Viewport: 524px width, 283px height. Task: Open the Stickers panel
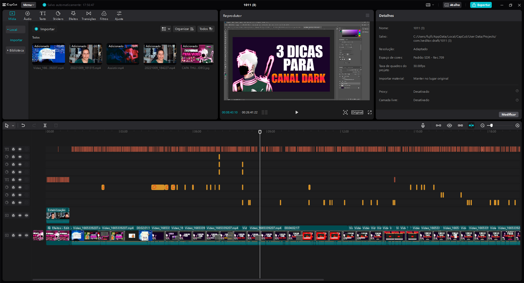(x=58, y=15)
